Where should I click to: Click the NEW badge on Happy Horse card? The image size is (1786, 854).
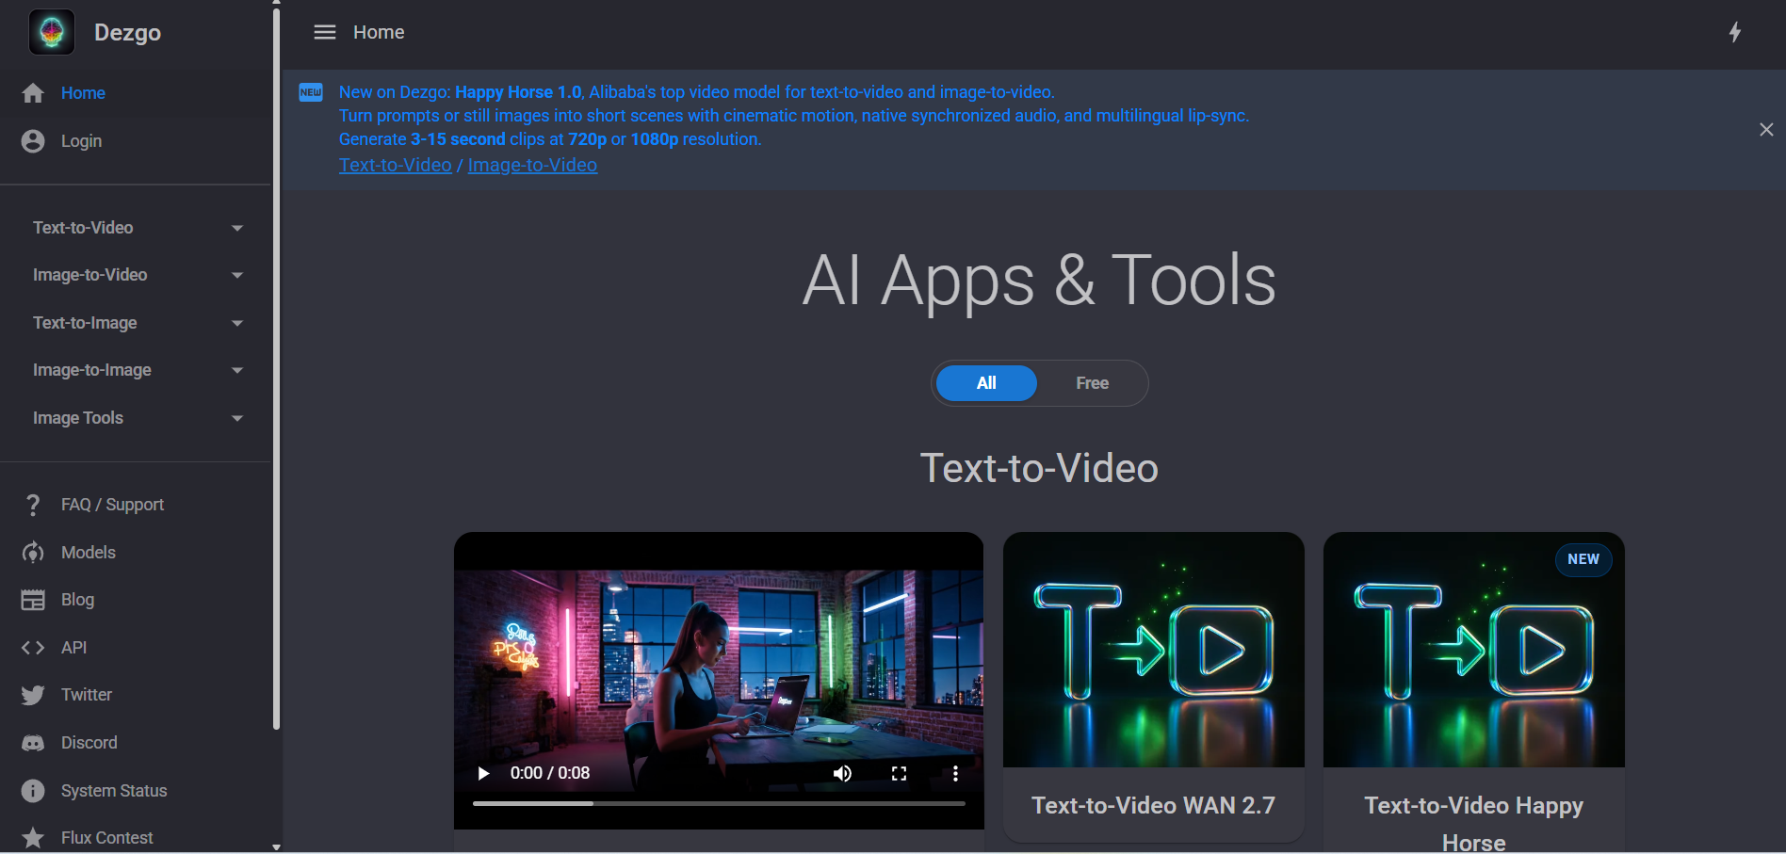pos(1583,559)
